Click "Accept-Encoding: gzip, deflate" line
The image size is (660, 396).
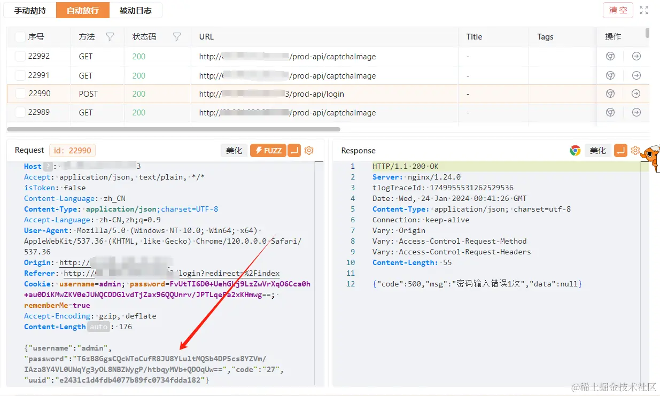click(90, 316)
